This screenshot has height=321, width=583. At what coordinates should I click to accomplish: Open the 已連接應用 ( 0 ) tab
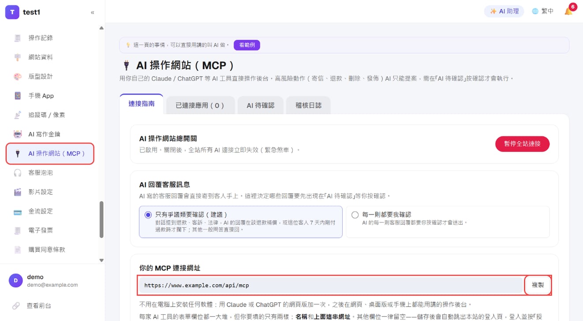[200, 105]
